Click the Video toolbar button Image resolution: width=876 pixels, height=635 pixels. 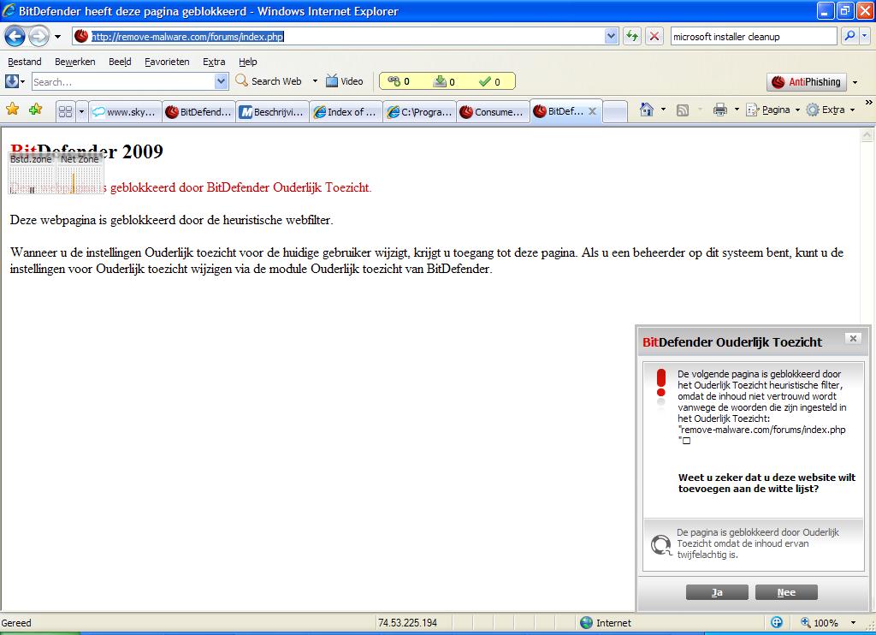tap(345, 81)
